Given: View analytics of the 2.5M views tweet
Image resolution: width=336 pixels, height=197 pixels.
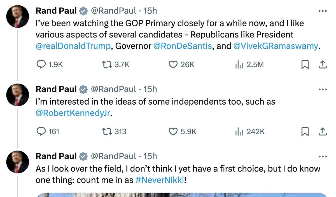Looking at the screenshot, I should 238,65.
